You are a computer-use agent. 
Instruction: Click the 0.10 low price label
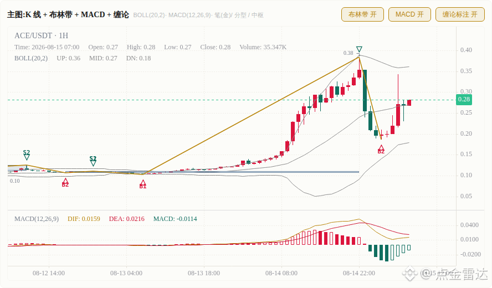pos(14,181)
